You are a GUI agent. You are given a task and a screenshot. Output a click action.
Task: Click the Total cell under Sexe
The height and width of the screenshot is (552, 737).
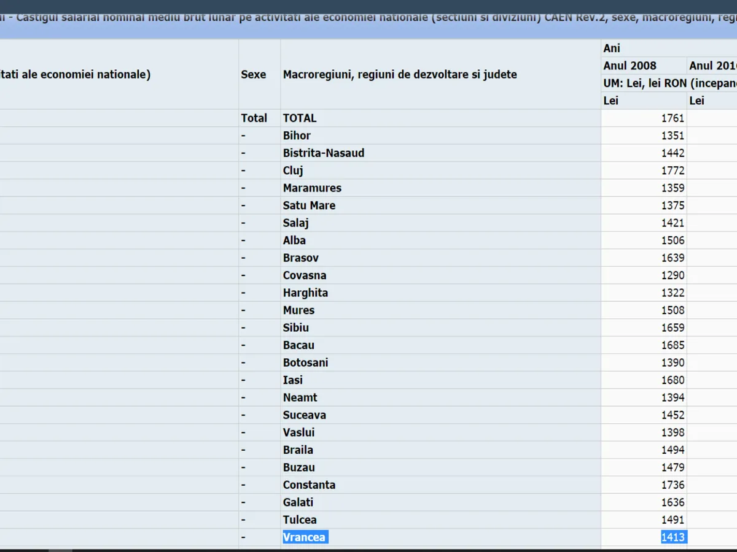pos(254,118)
